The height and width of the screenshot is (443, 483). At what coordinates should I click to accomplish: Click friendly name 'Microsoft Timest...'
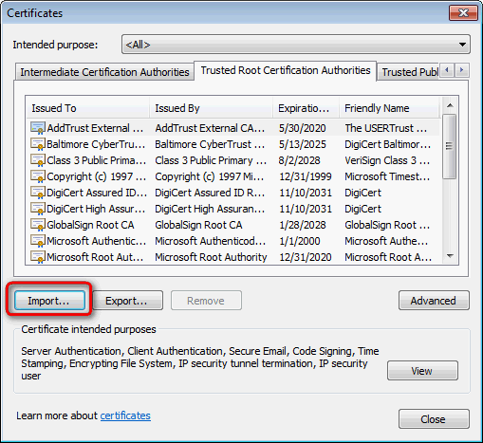387,176
